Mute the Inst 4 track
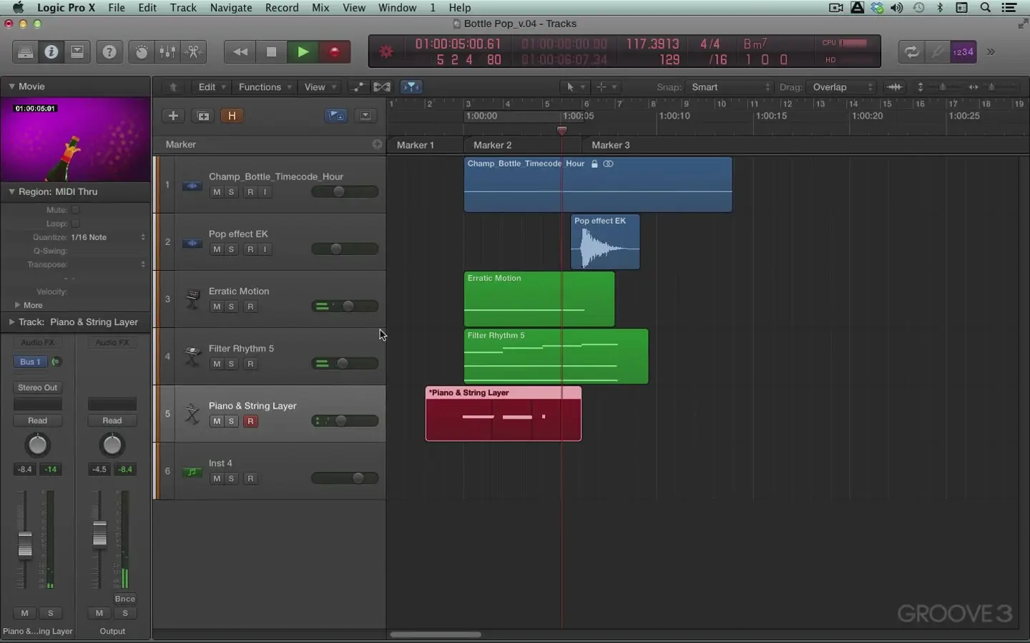This screenshot has width=1030, height=643. (x=216, y=479)
